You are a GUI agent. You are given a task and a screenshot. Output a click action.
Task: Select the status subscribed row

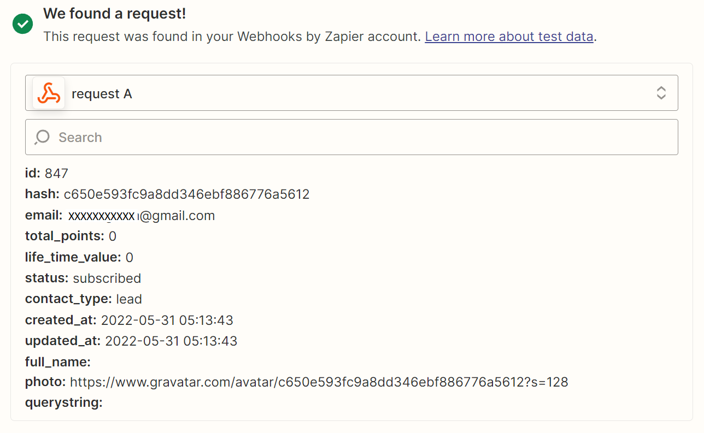coord(83,278)
